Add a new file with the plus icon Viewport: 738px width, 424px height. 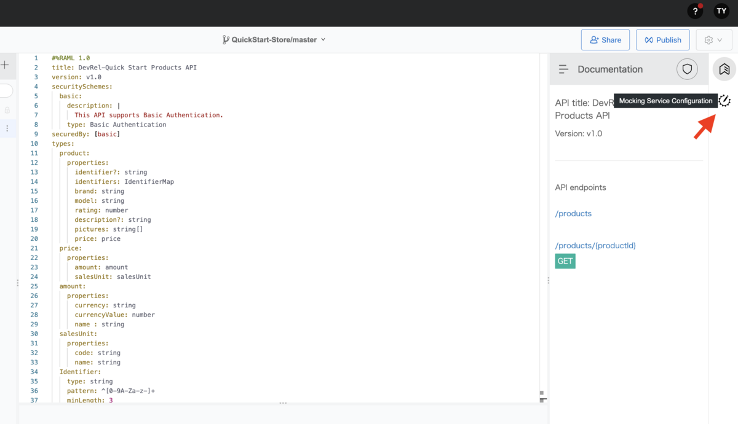[x=6, y=64]
